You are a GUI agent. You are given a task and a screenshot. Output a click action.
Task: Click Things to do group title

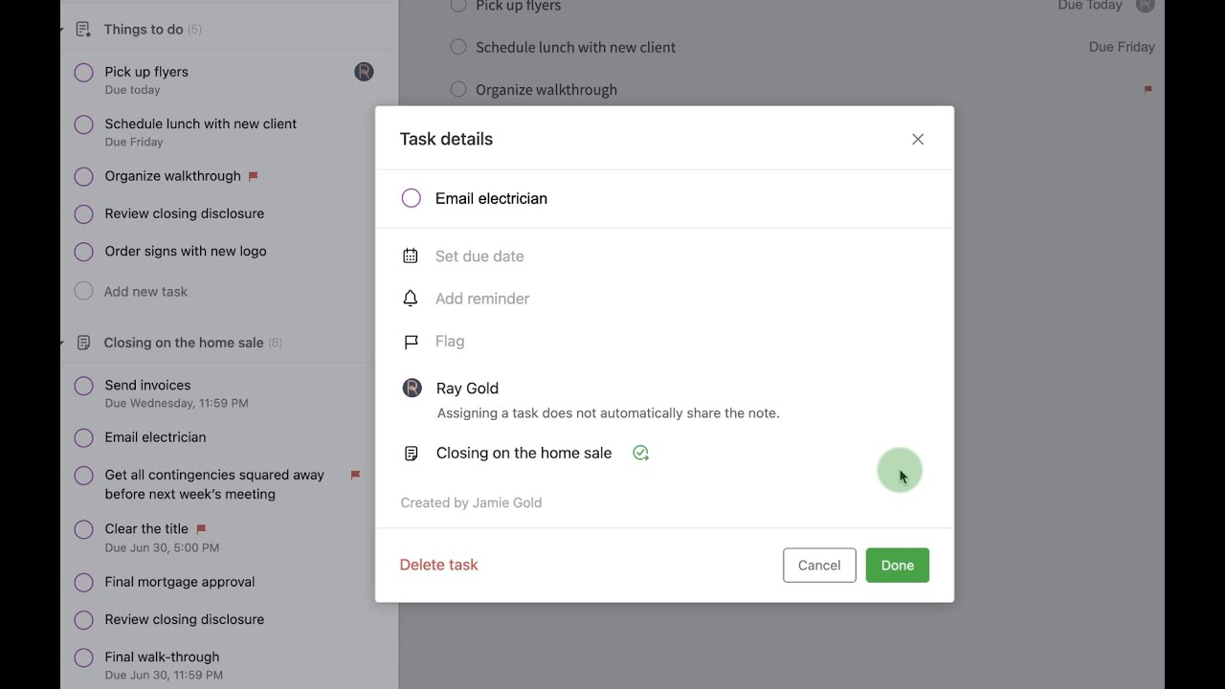pos(144,30)
